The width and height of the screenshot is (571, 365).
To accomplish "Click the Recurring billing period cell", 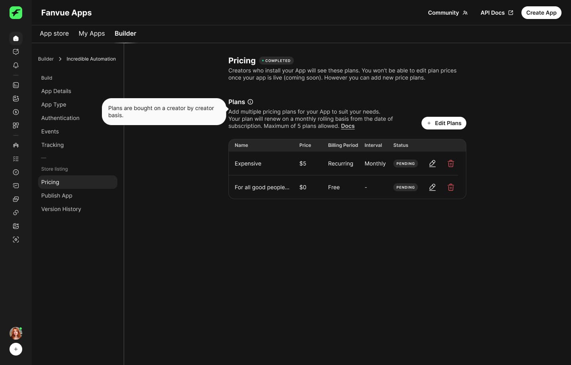I will coord(341,163).
